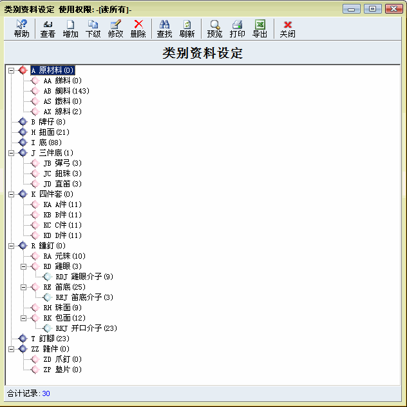Select tree row B 牌仔 (8)

[x=48, y=122]
